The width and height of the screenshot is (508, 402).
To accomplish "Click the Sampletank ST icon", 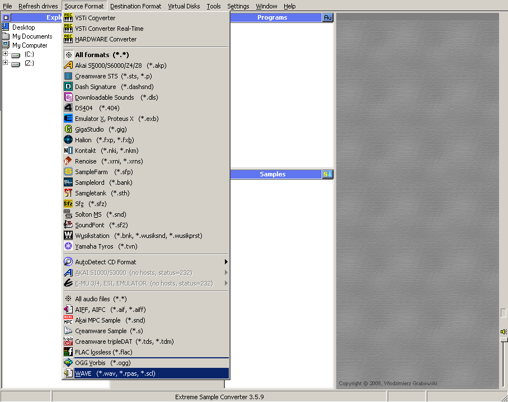I will coord(68,193).
